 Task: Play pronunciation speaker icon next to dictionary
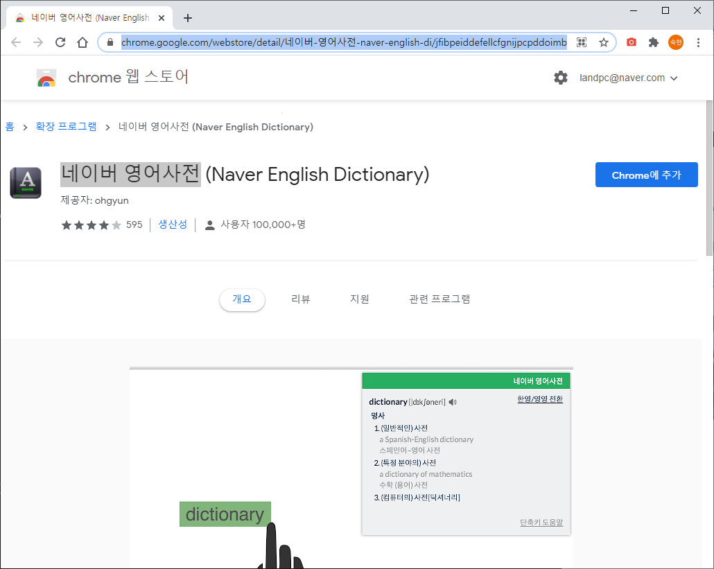click(452, 402)
